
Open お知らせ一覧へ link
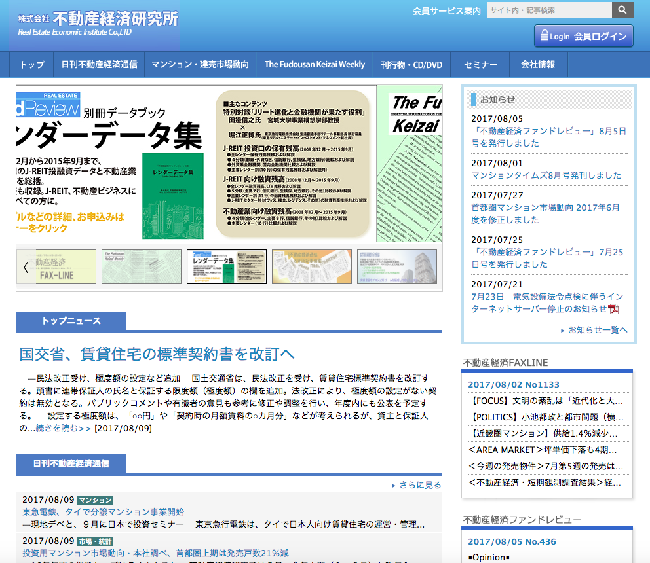(x=597, y=330)
